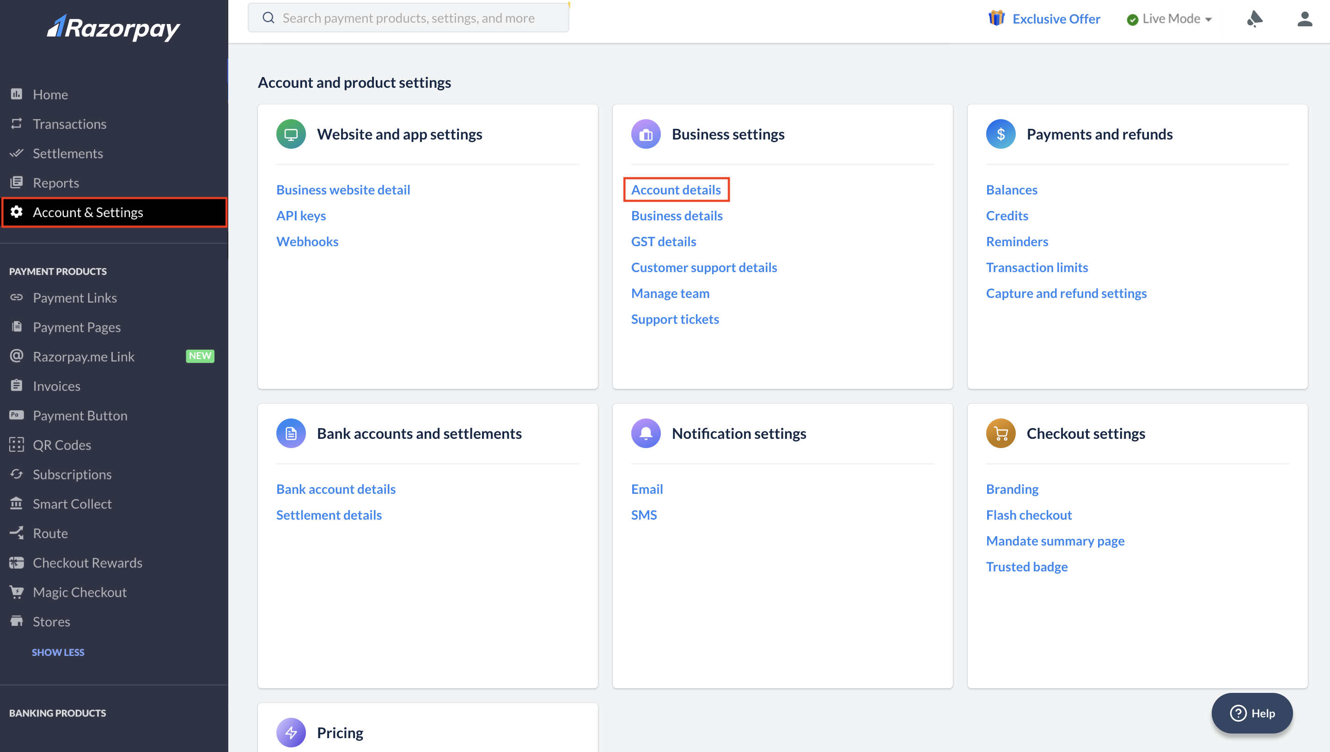This screenshot has height=752, width=1330.
Task: Click the QR Codes icon
Action: (x=17, y=444)
